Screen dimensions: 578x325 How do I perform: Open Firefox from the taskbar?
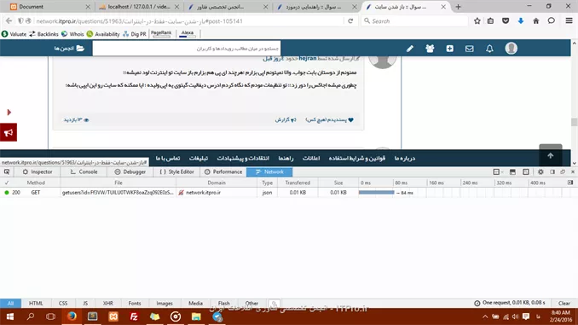coord(72,316)
